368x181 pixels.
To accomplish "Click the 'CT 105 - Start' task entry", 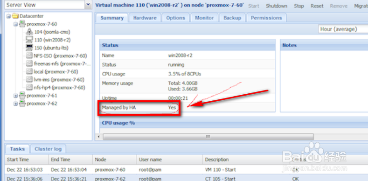I will 220,179.
